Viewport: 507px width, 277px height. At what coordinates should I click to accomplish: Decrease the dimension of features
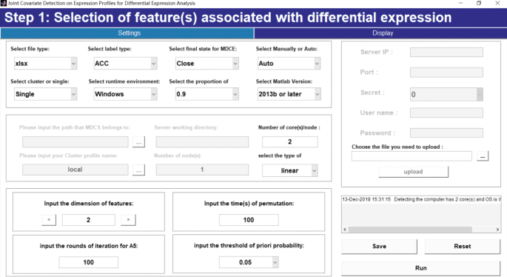point(49,220)
